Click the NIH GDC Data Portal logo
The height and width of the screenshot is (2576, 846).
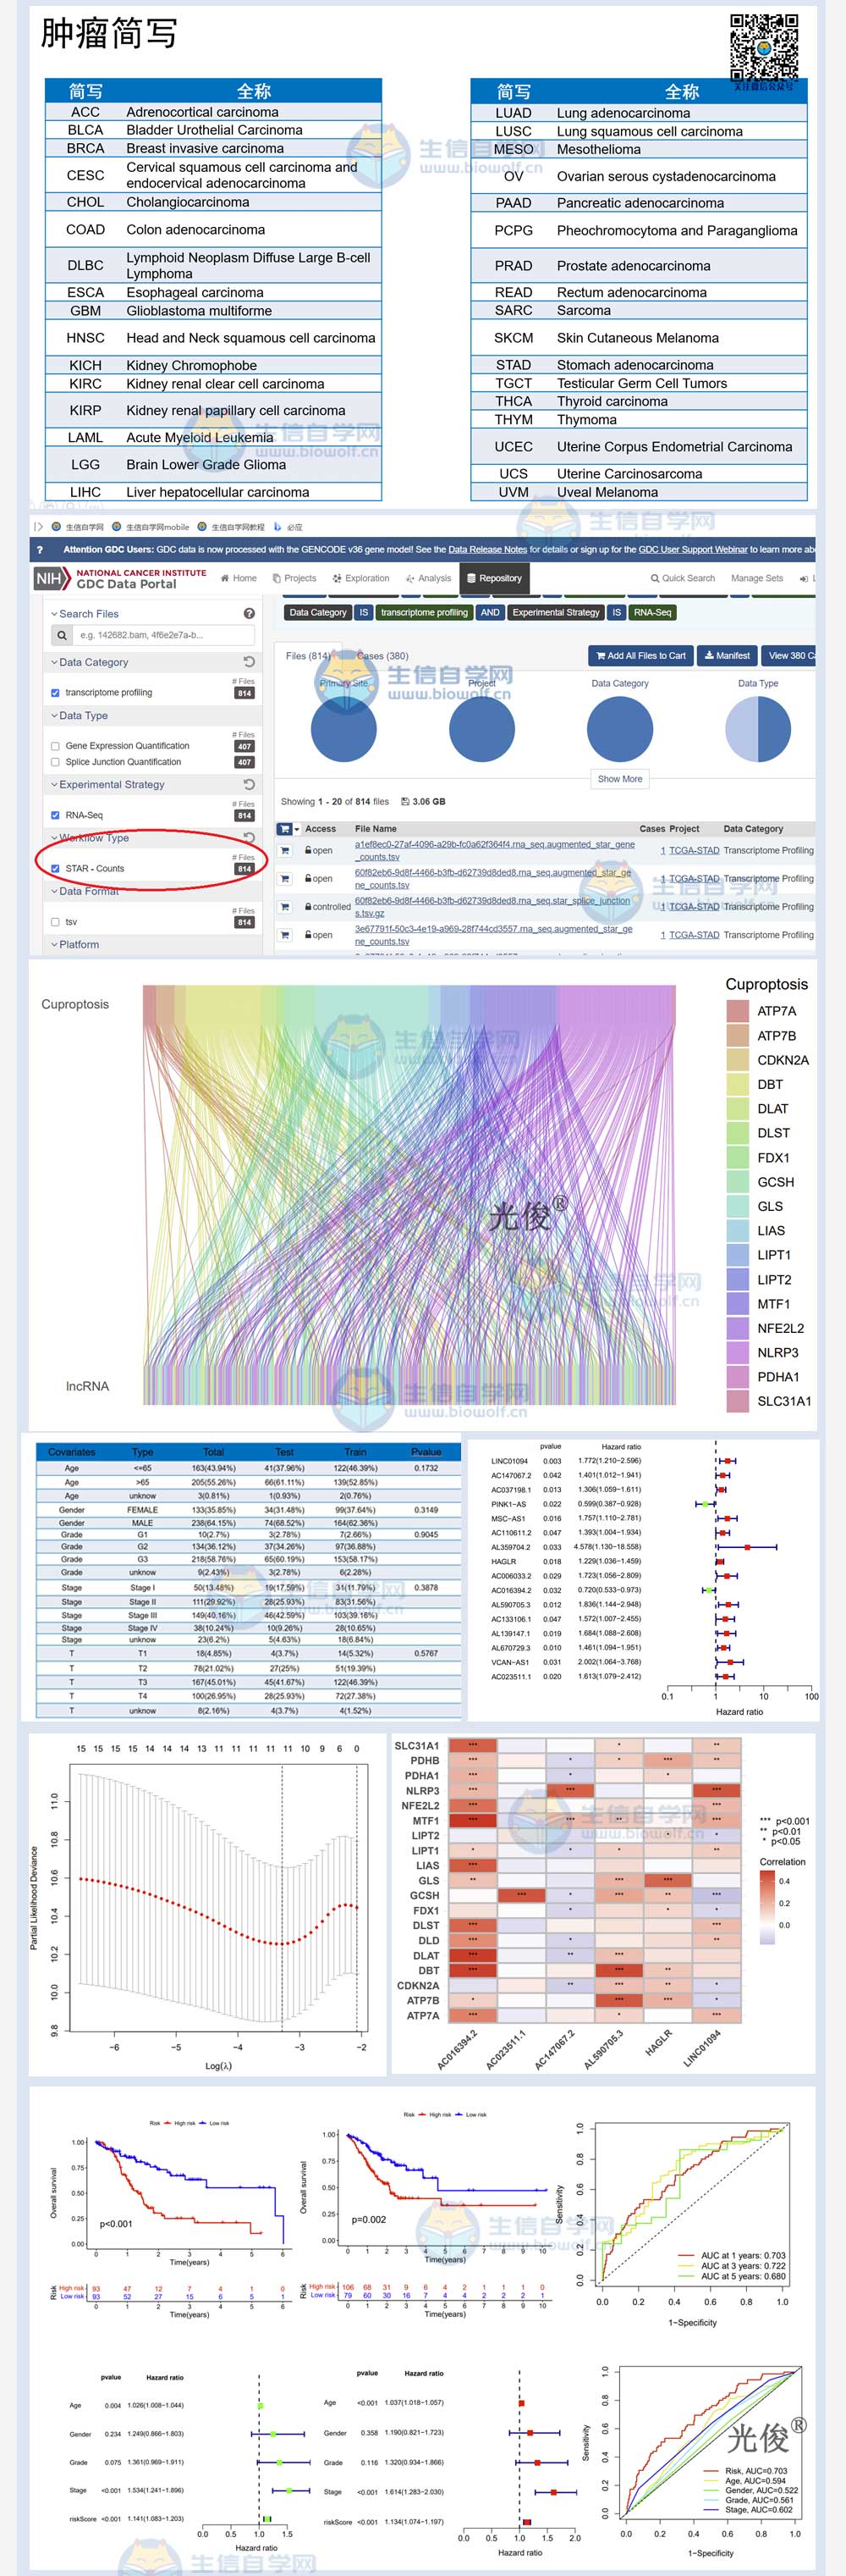click(x=121, y=579)
